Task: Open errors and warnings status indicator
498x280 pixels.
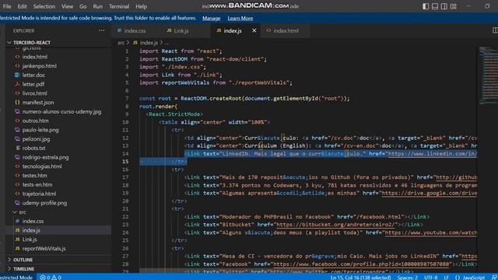Action: tap(51, 277)
